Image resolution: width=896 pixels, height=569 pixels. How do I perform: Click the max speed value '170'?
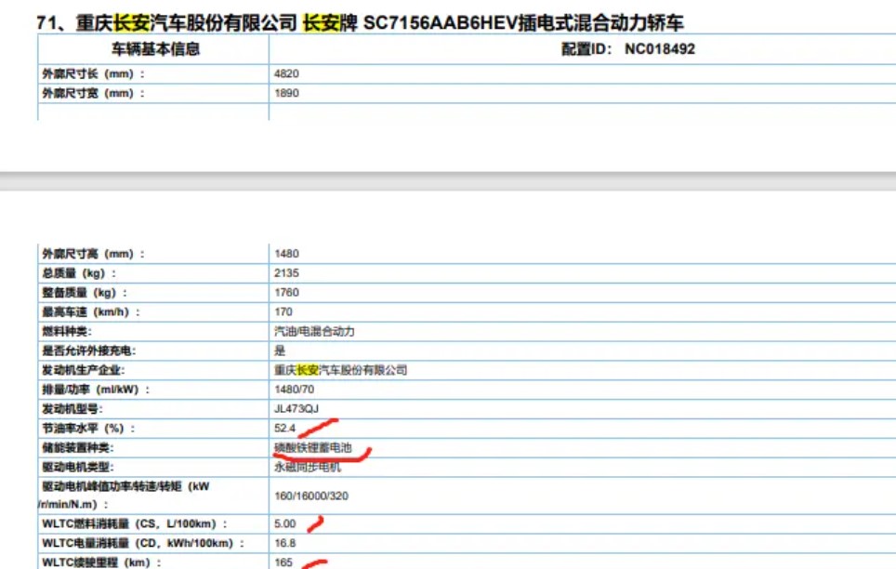click(x=283, y=312)
